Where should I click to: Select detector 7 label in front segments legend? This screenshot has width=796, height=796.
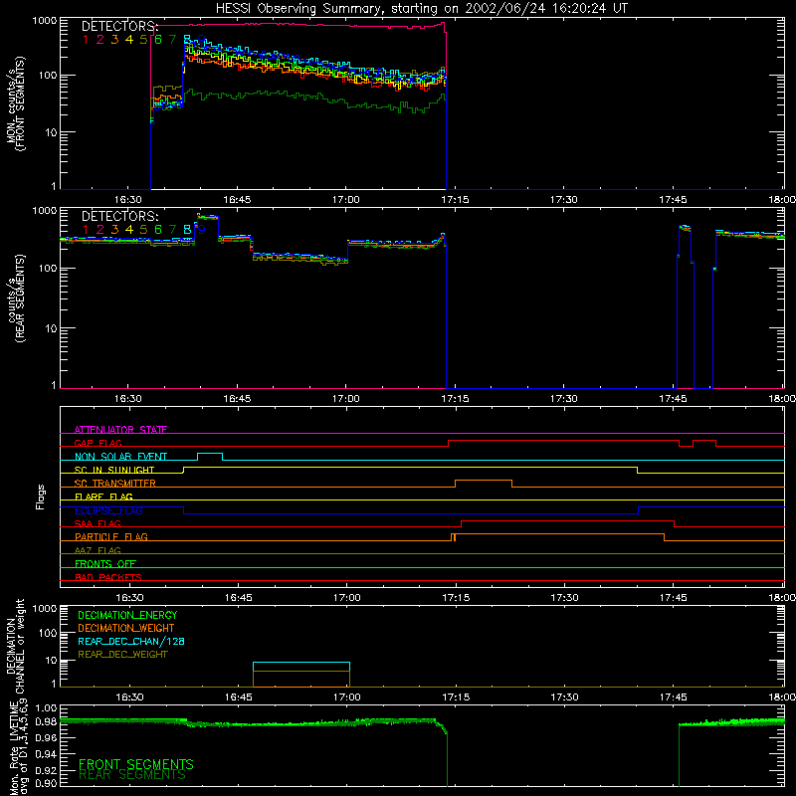coord(172,40)
